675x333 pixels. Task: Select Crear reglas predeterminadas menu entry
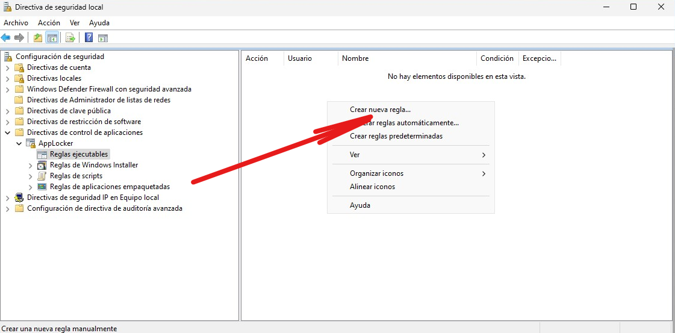pyautogui.click(x=396, y=136)
